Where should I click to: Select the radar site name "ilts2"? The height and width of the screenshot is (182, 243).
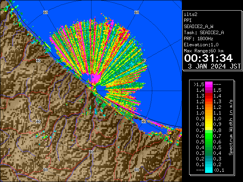click(x=191, y=14)
